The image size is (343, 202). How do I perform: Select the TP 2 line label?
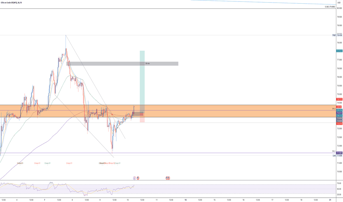[333, 151]
